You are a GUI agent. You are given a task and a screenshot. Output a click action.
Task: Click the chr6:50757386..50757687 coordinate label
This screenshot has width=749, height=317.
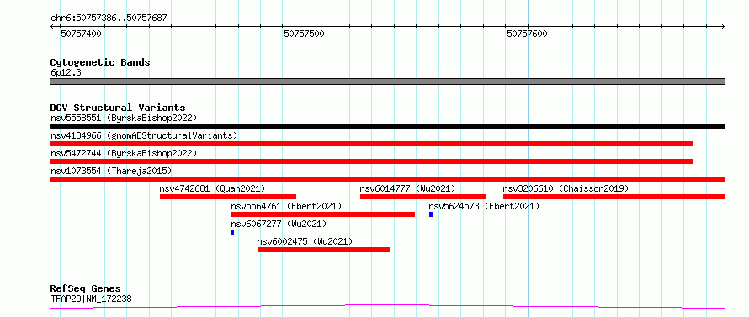click(x=109, y=18)
